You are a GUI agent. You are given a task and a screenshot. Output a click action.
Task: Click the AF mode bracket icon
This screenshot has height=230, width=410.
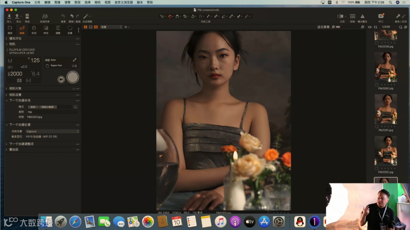pos(28,80)
